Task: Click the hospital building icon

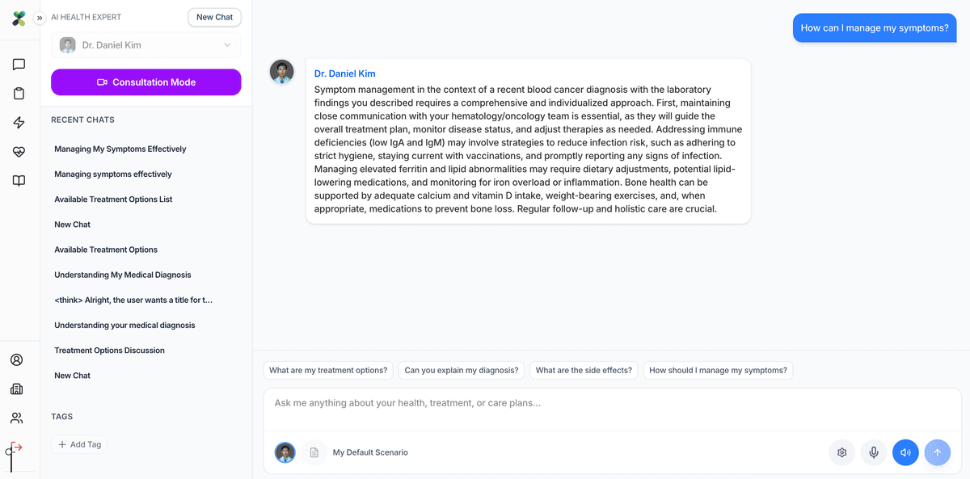Action: [x=16, y=389]
